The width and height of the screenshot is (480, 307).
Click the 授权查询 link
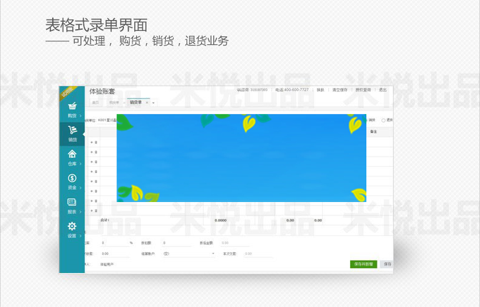click(363, 90)
